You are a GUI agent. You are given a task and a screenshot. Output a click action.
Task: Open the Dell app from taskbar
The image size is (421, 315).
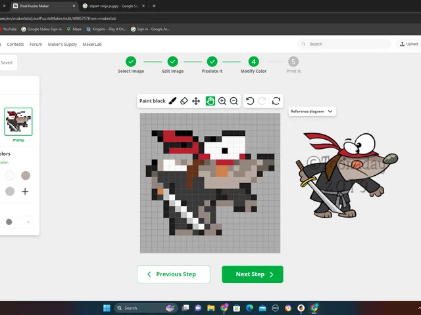[x=275, y=308]
